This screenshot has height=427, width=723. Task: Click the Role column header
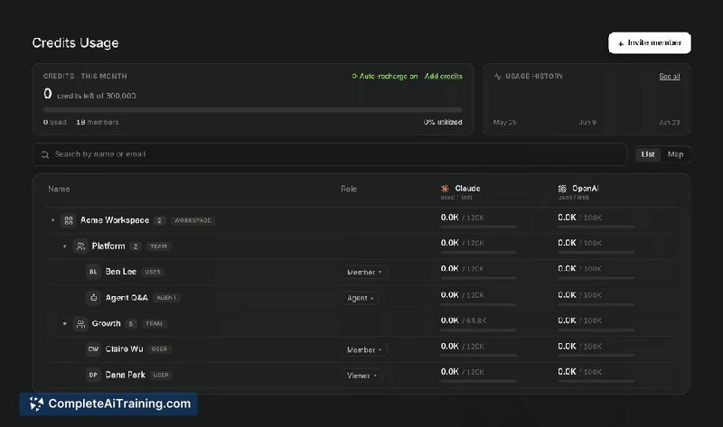pyautogui.click(x=349, y=189)
